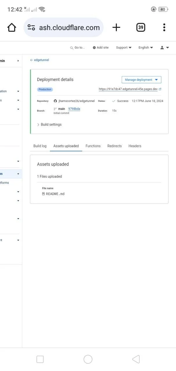Go back to edgetunnel project
Viewport: 176px width, 371px height.
point(39,60)
